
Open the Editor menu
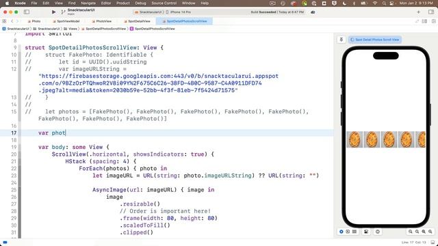tap(106, 3)
